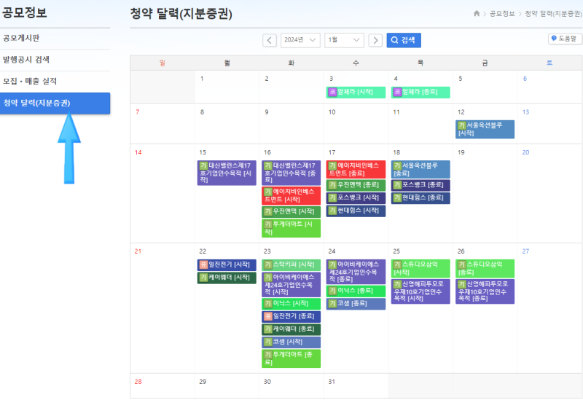
Task: Click date number 31 in the calendar
Action: point(332,382)
